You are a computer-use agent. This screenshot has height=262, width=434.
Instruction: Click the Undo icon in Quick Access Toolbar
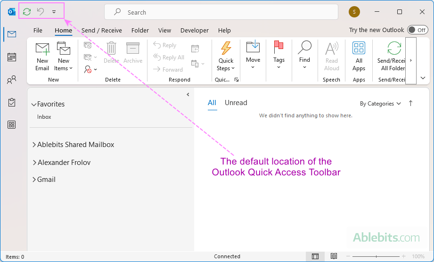pos(41,12)
